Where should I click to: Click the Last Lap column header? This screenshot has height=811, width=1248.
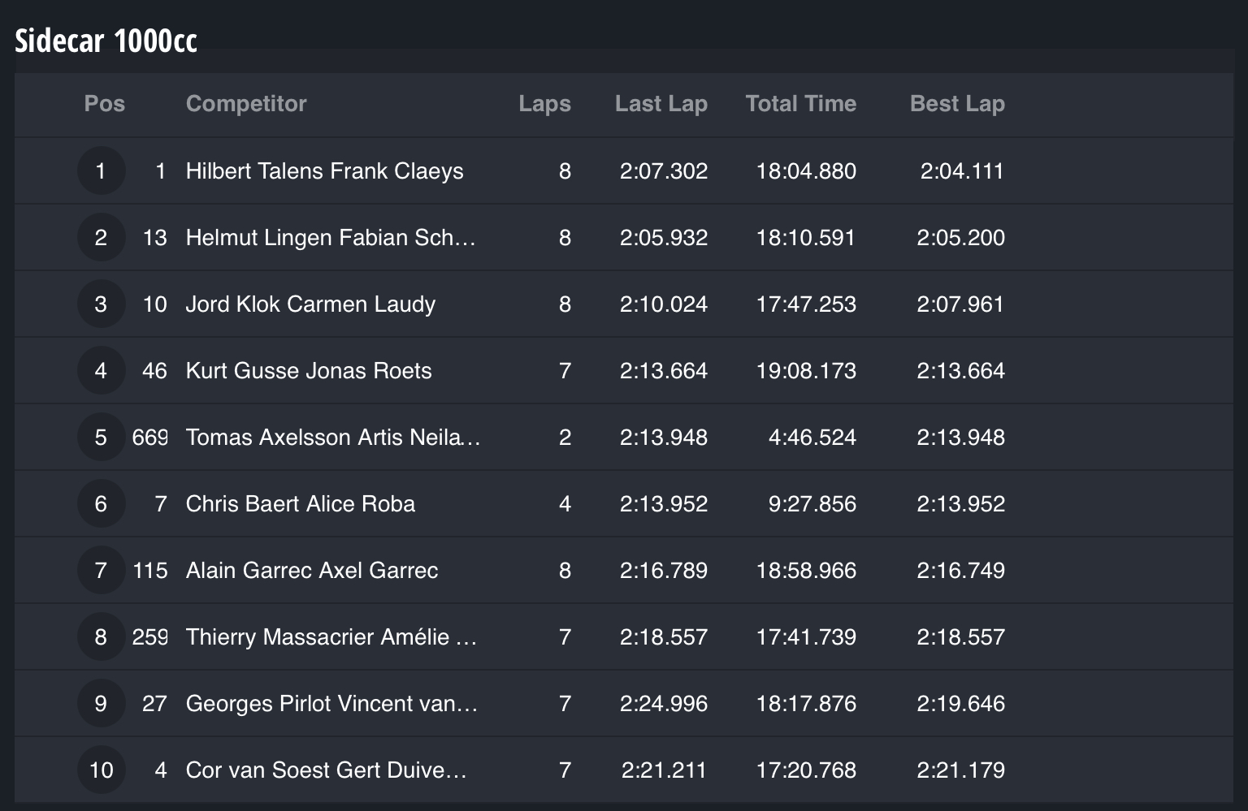click(x=661, y=103)
